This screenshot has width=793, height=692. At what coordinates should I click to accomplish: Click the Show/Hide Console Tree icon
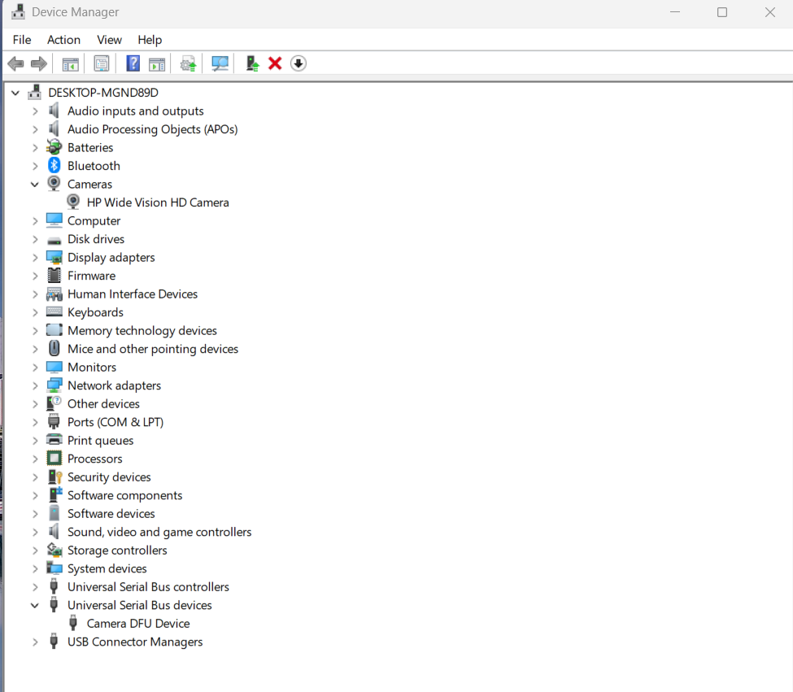[x=70, y=64]
